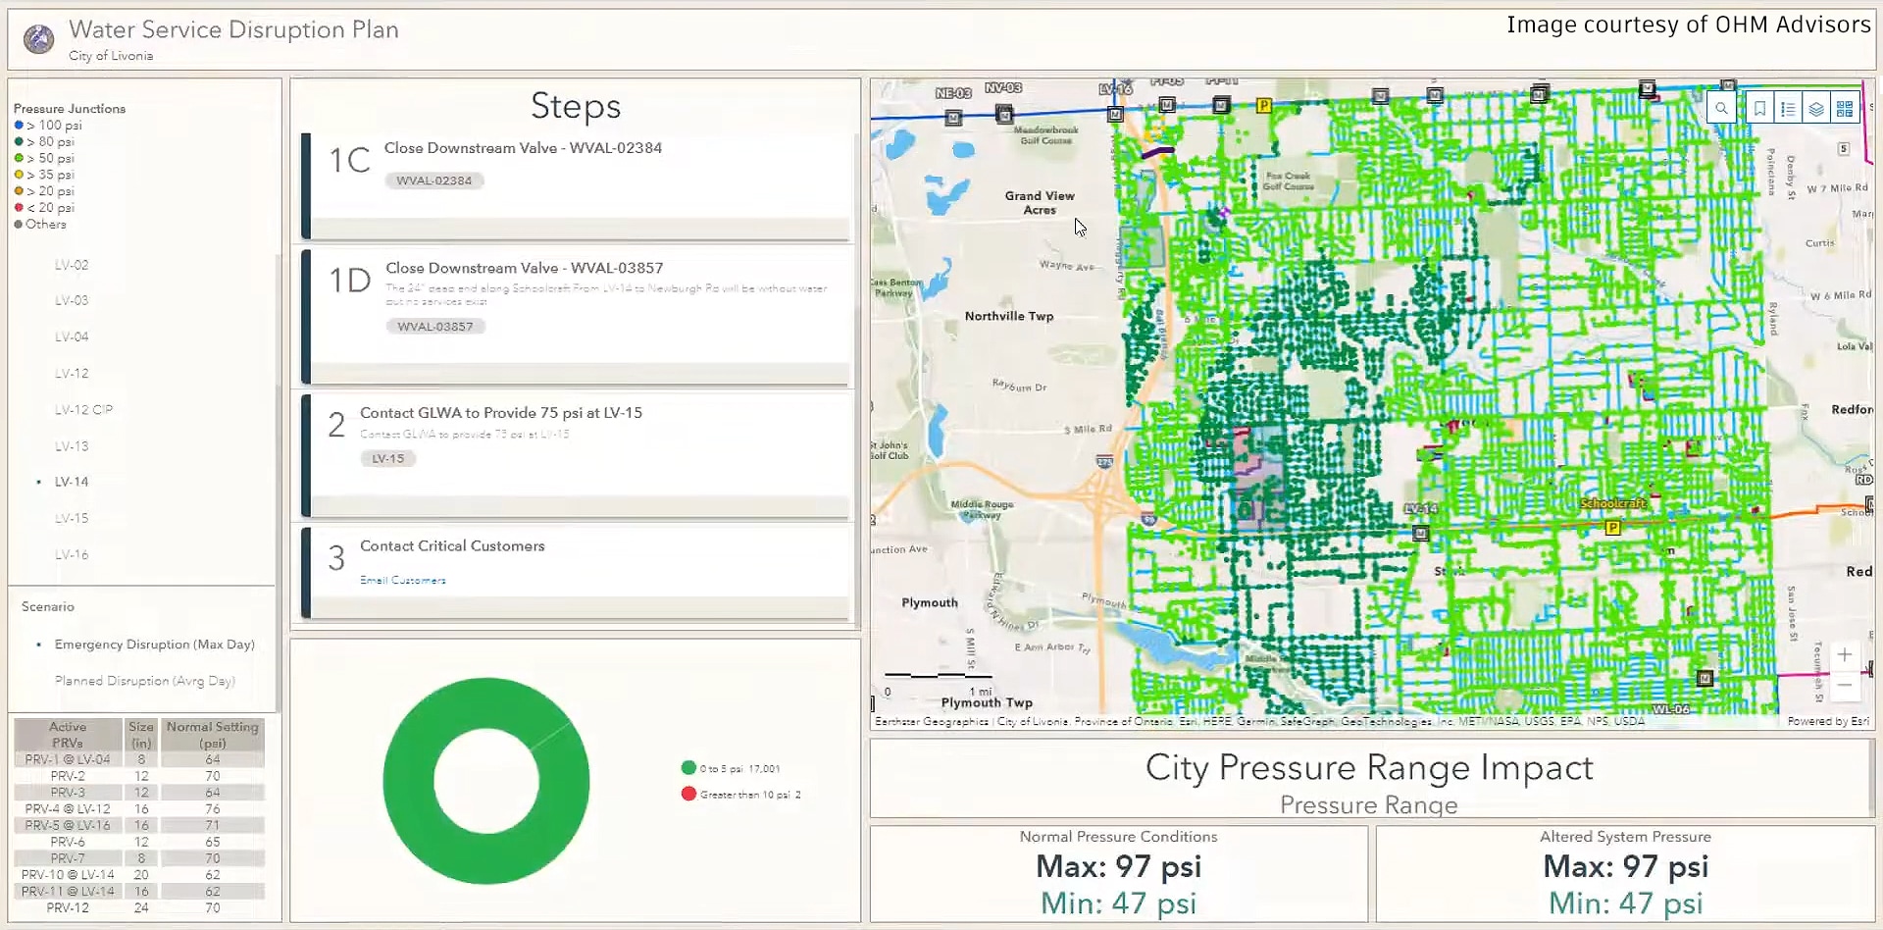Screen dimensions: 1883x930
Task: Zoom out on the map
Action: click(1844, 685)
